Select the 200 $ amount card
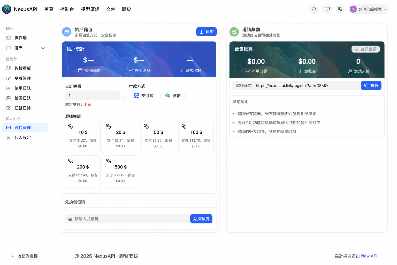 point(83,172)
